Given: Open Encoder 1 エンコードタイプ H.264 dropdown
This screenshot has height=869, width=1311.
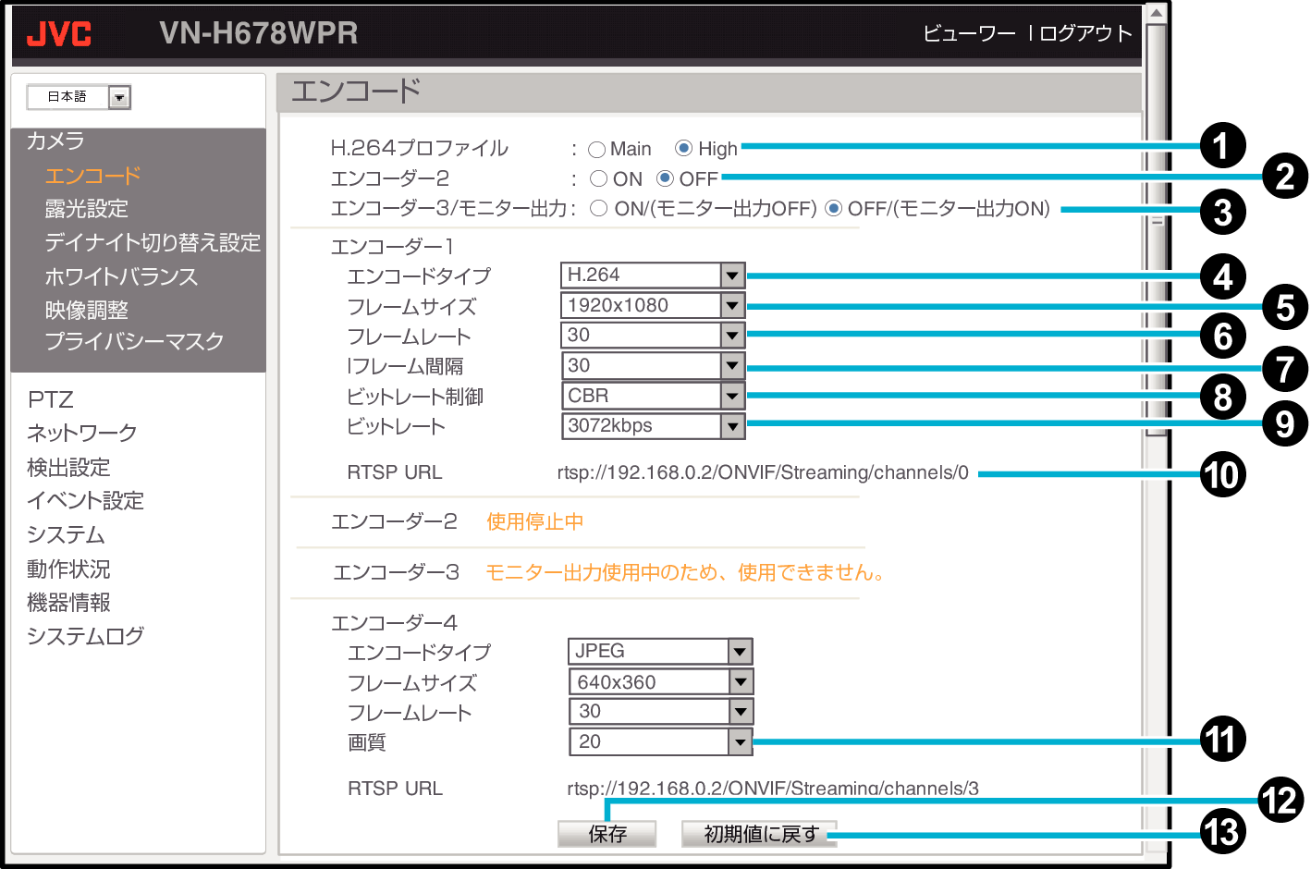Looking at the screenshot, I should (652, 275).
